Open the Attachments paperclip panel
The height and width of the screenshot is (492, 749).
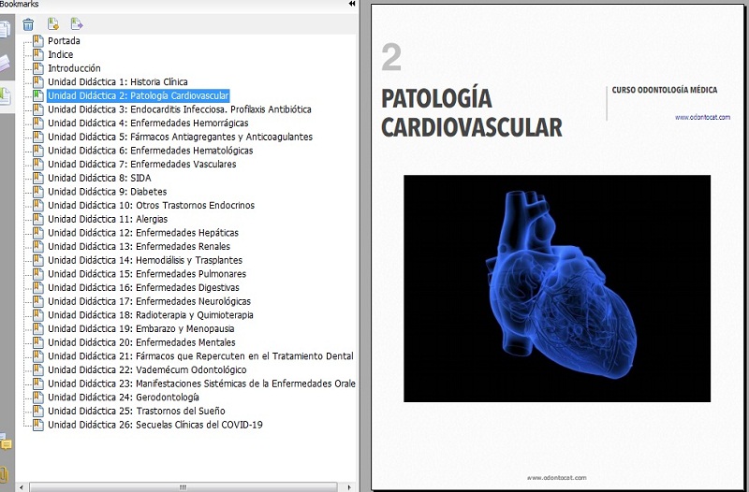(5, 474)
